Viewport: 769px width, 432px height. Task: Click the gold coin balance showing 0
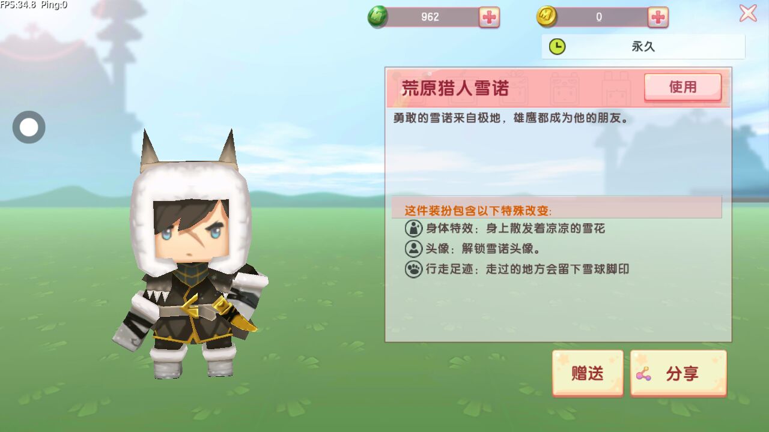click(x=602, y=17)
